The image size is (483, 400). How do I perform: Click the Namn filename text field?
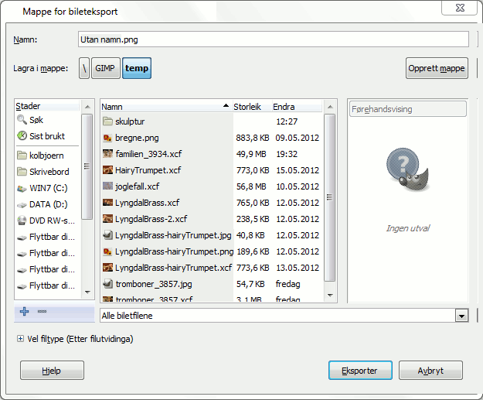click(x=273, y=39)
